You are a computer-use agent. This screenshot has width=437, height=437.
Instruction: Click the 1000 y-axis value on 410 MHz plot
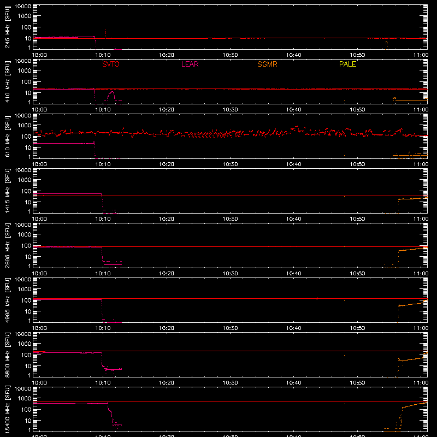25,70
